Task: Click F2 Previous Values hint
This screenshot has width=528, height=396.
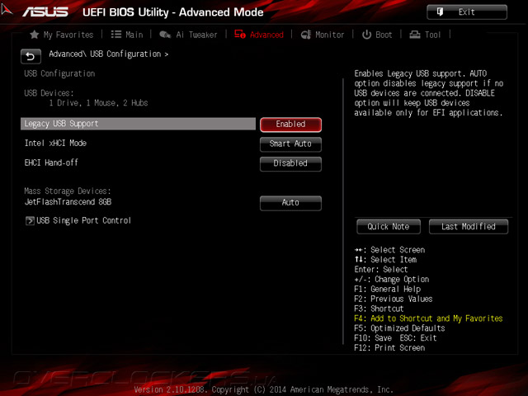Action: [394, 299]
